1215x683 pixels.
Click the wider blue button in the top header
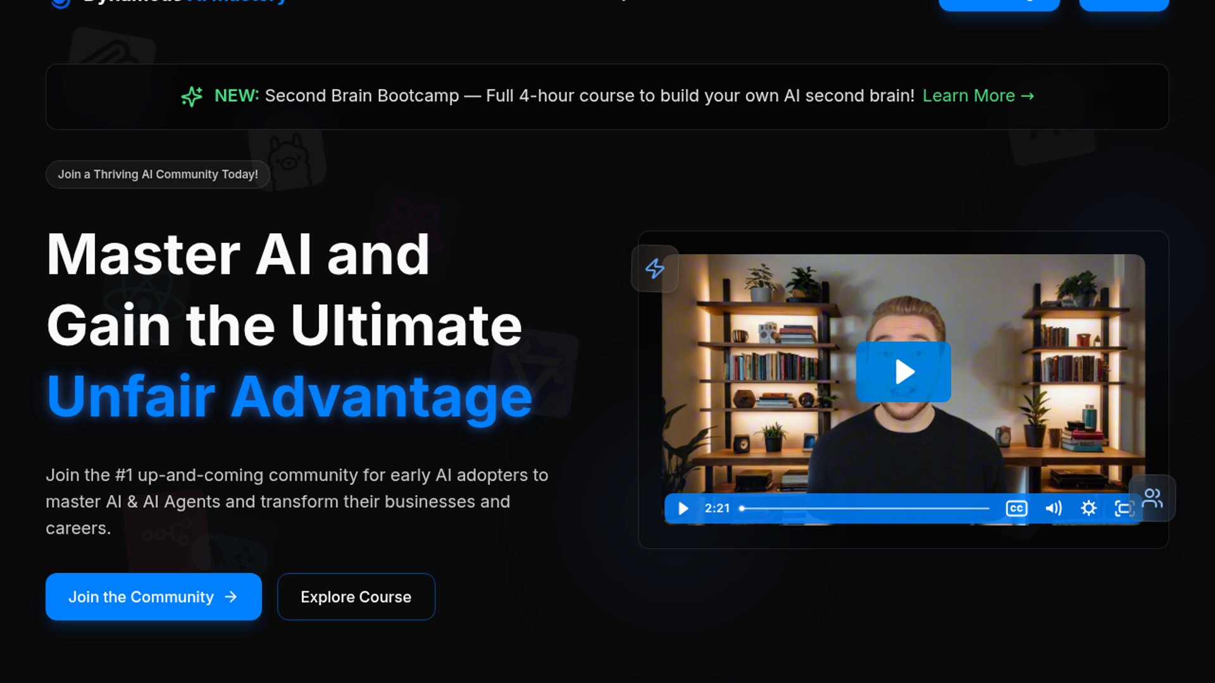click(999, 4)
